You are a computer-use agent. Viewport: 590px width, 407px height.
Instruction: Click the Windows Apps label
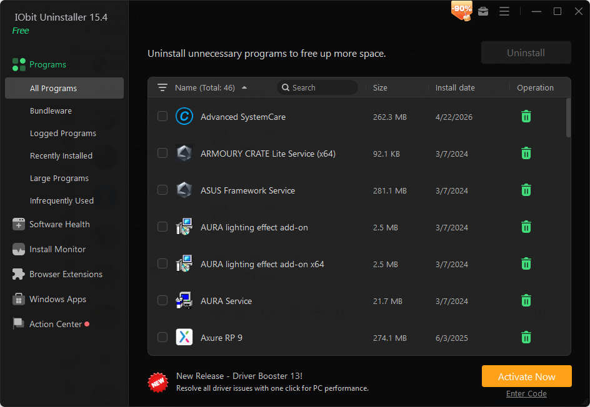tap(57, 300)
